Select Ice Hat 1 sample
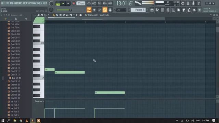 pyautogui.click(x=14, y=101)
